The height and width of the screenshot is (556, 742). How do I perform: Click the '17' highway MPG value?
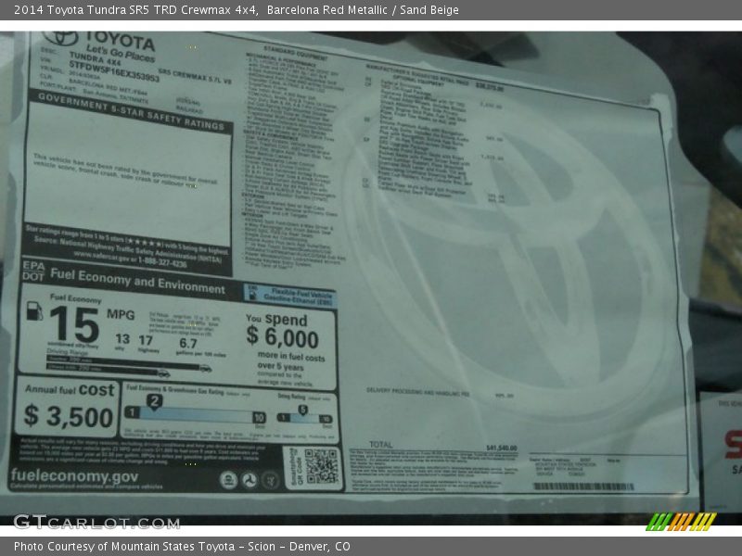[x=146, y=340]
